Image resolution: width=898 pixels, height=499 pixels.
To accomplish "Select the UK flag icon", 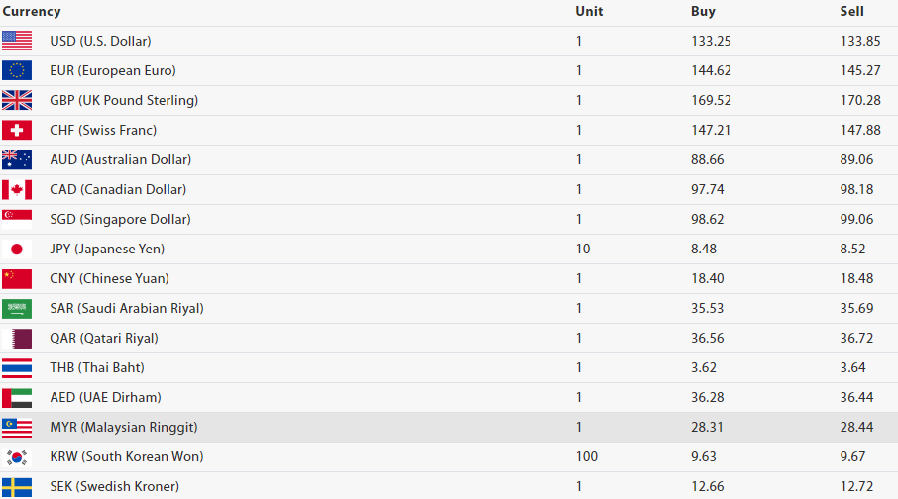I will [17, 100].
